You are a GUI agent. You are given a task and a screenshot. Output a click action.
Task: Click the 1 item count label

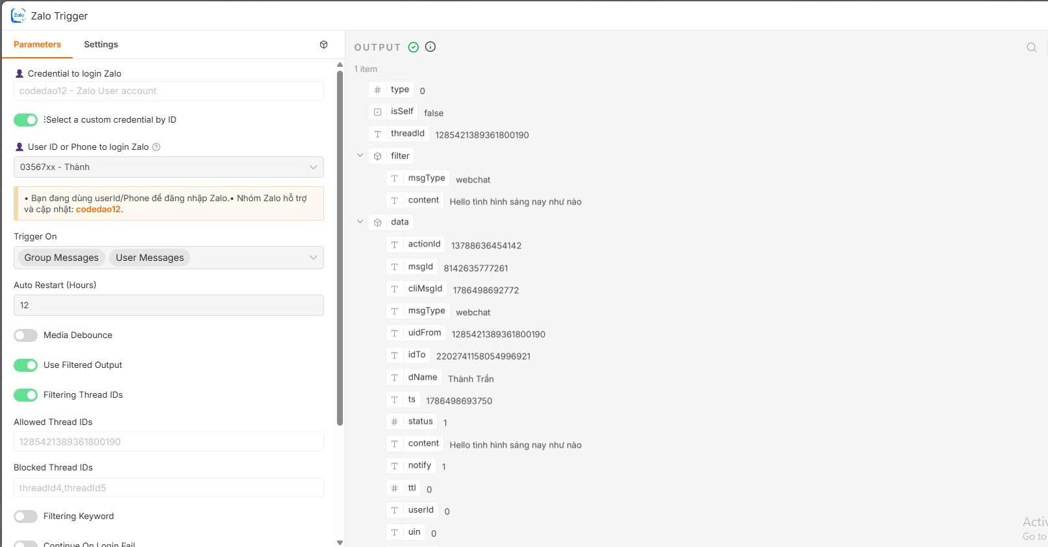click(366, 69)
